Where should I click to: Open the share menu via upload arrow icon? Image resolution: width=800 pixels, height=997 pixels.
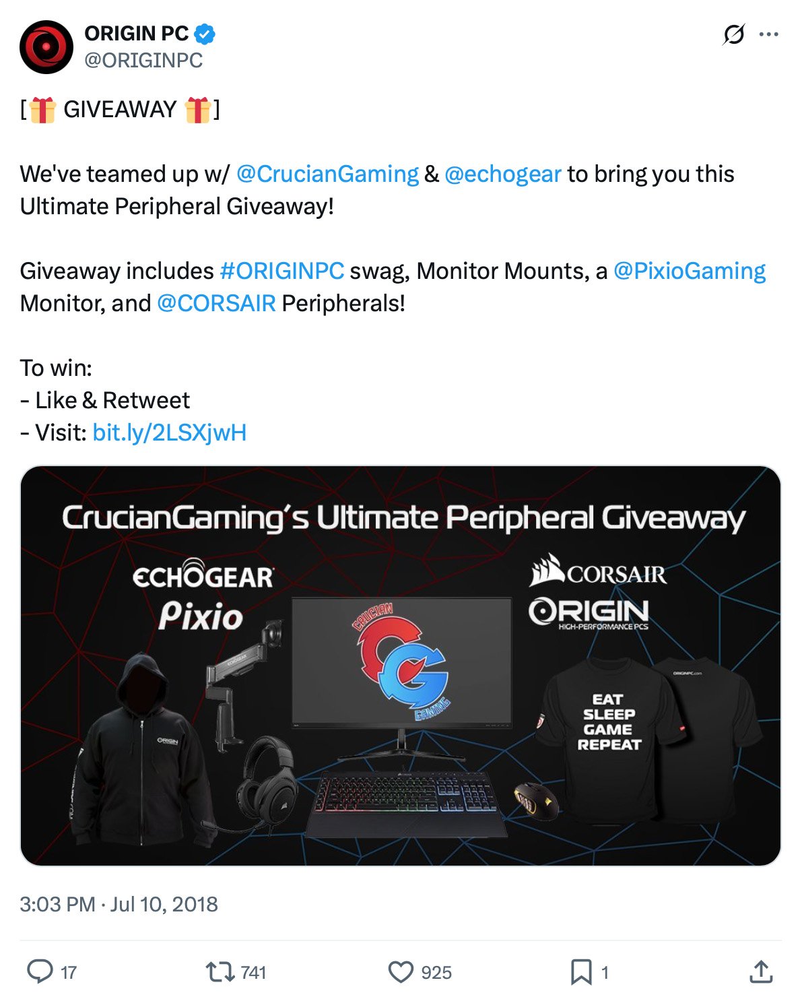click(757, 972)
